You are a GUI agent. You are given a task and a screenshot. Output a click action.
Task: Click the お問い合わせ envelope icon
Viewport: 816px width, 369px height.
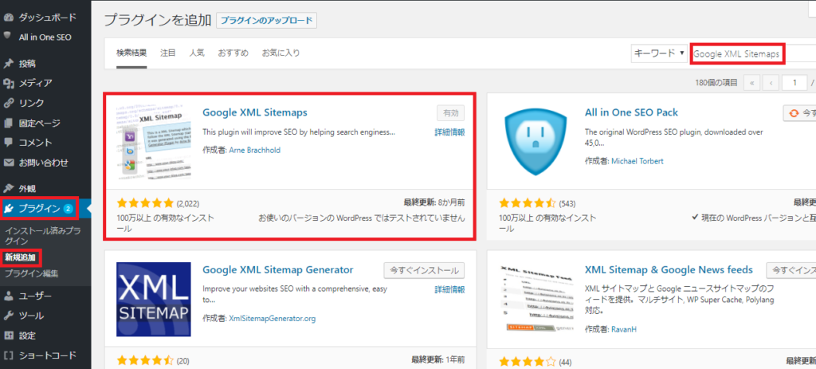8,163
